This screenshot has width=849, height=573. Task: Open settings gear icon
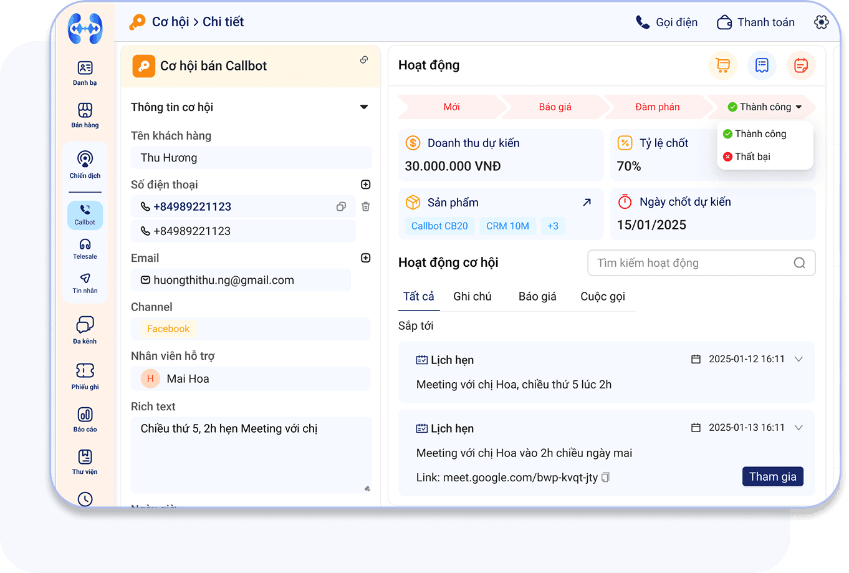(x=821, y=22)
